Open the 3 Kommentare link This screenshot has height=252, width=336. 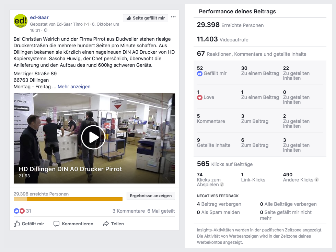pyautogui.click(x=129, y=211)
